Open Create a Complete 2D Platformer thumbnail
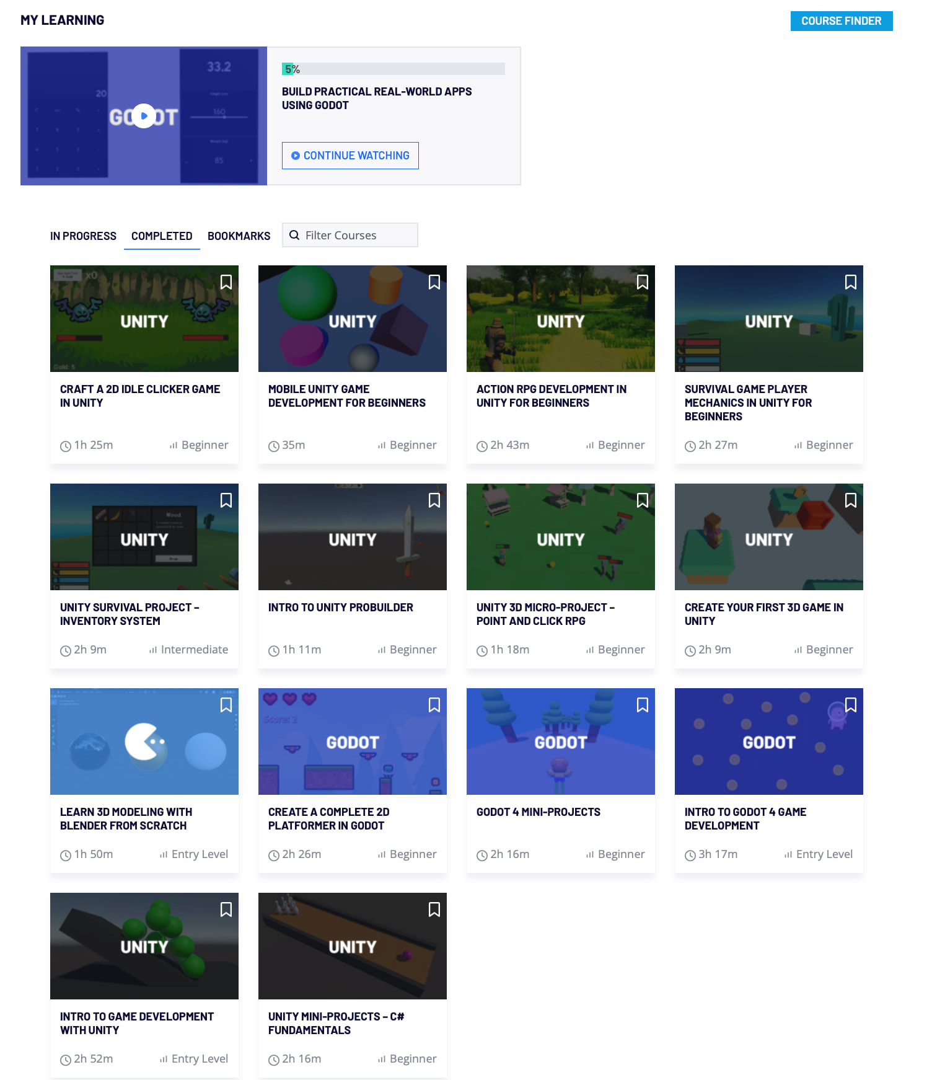The height and width of the screenshot is (1080, 932). coord(352,741)
